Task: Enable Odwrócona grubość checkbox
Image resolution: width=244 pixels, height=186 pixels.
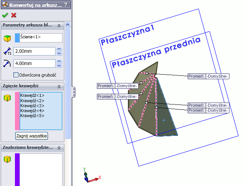Action: [16, 75]
